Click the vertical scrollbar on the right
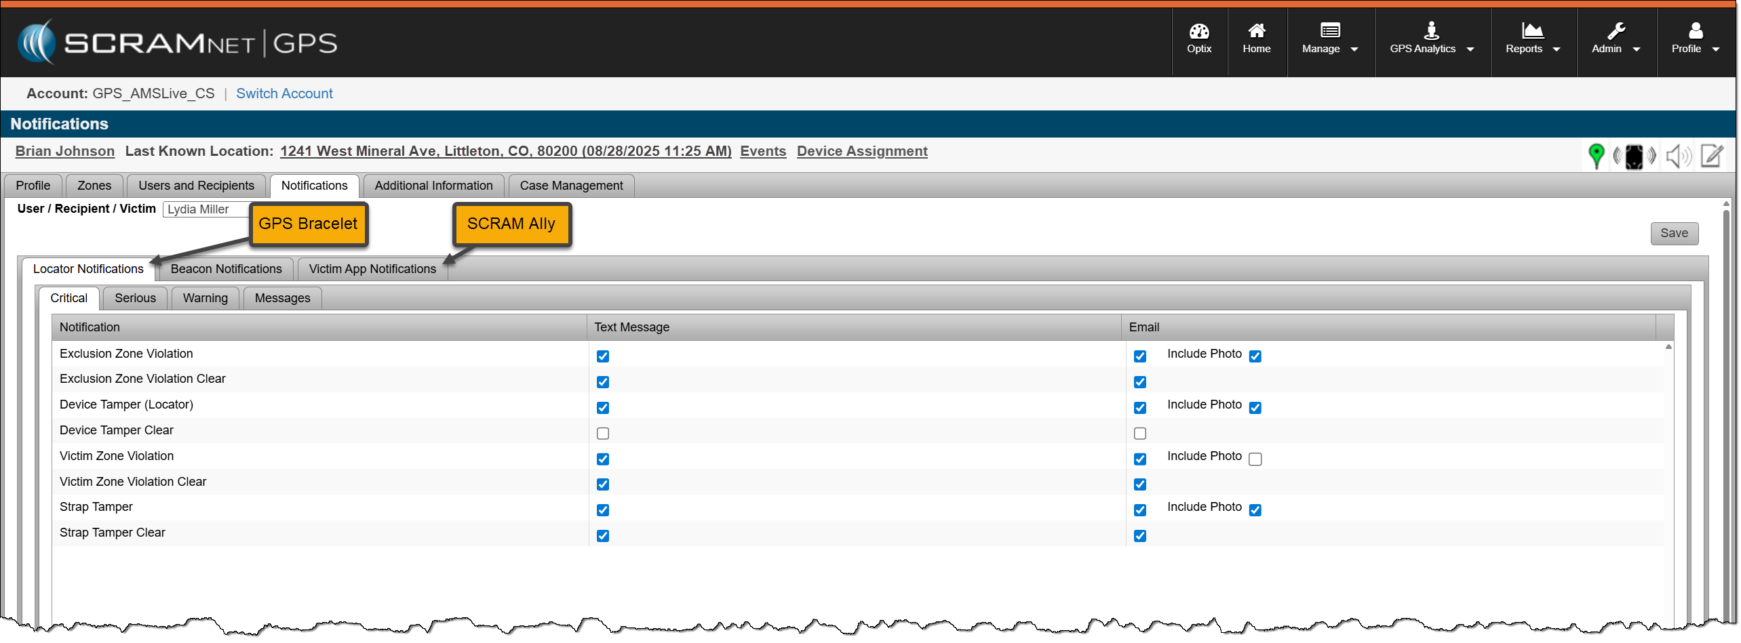Screen dimensions: 1741x643 (1726, 407)
